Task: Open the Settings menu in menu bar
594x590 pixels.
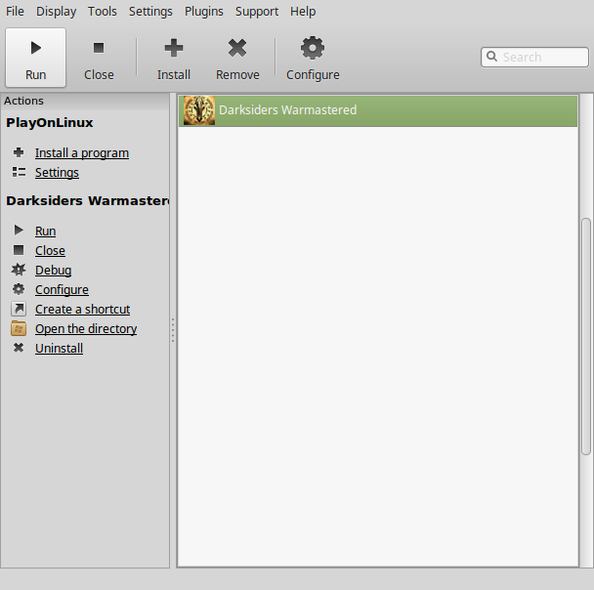Action: point(150,12)
